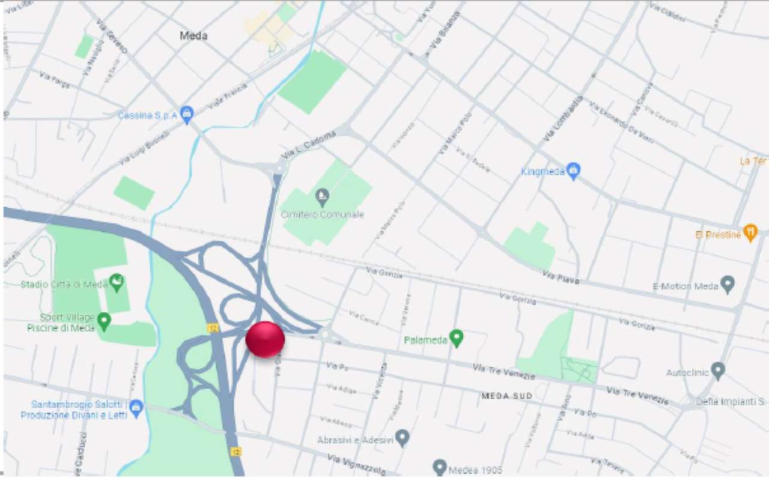Select the MEDA SUD district label
This screenshot has height=478, width=769.
(506, 396)
